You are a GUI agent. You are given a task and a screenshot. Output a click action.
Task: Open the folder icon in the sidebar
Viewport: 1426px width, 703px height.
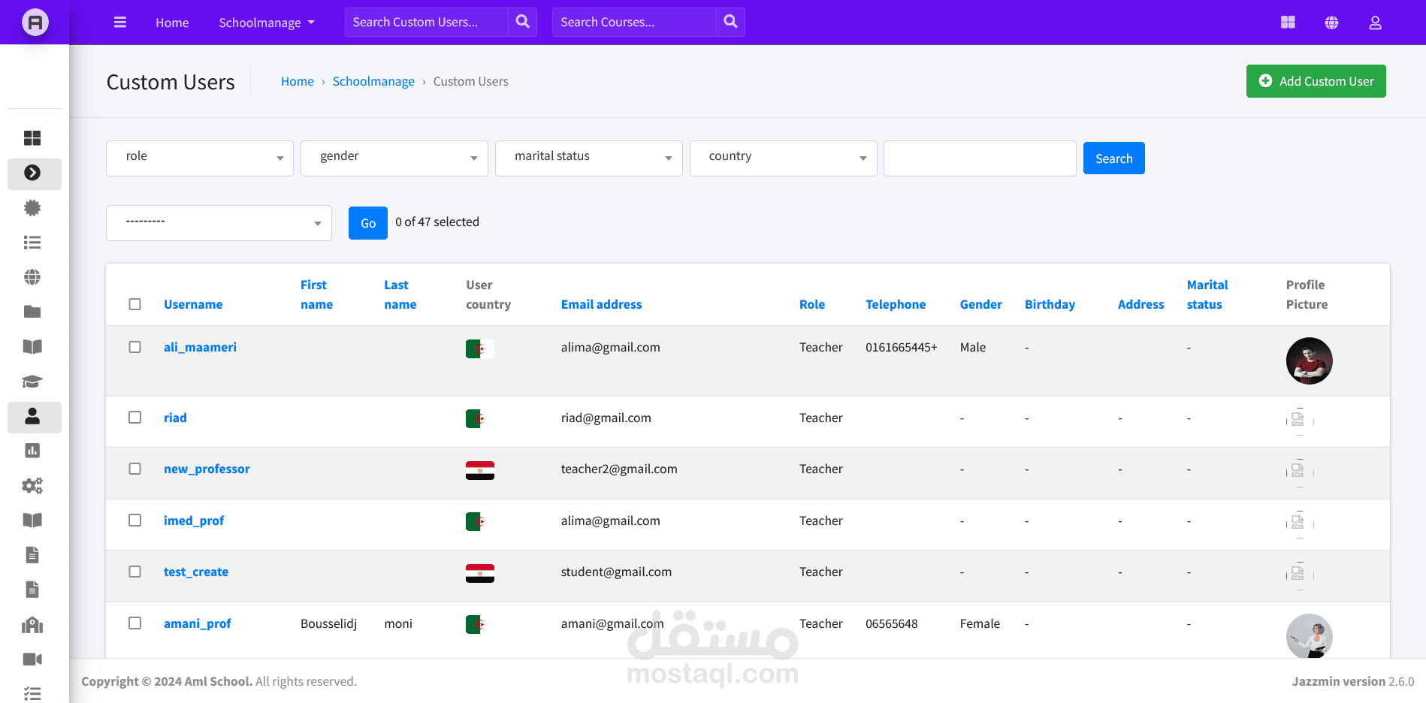click(32, 312)
